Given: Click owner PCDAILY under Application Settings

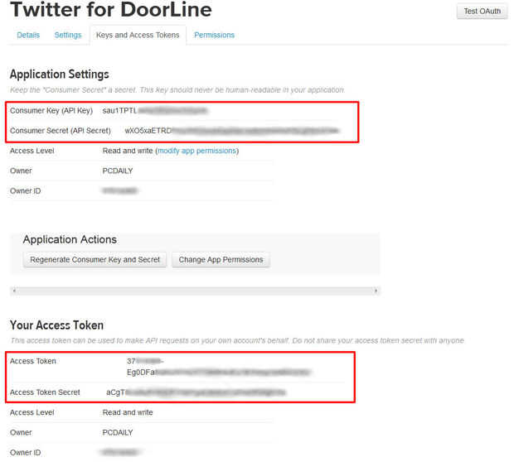Looking at the screenshot, I should (x=118, y=171).
